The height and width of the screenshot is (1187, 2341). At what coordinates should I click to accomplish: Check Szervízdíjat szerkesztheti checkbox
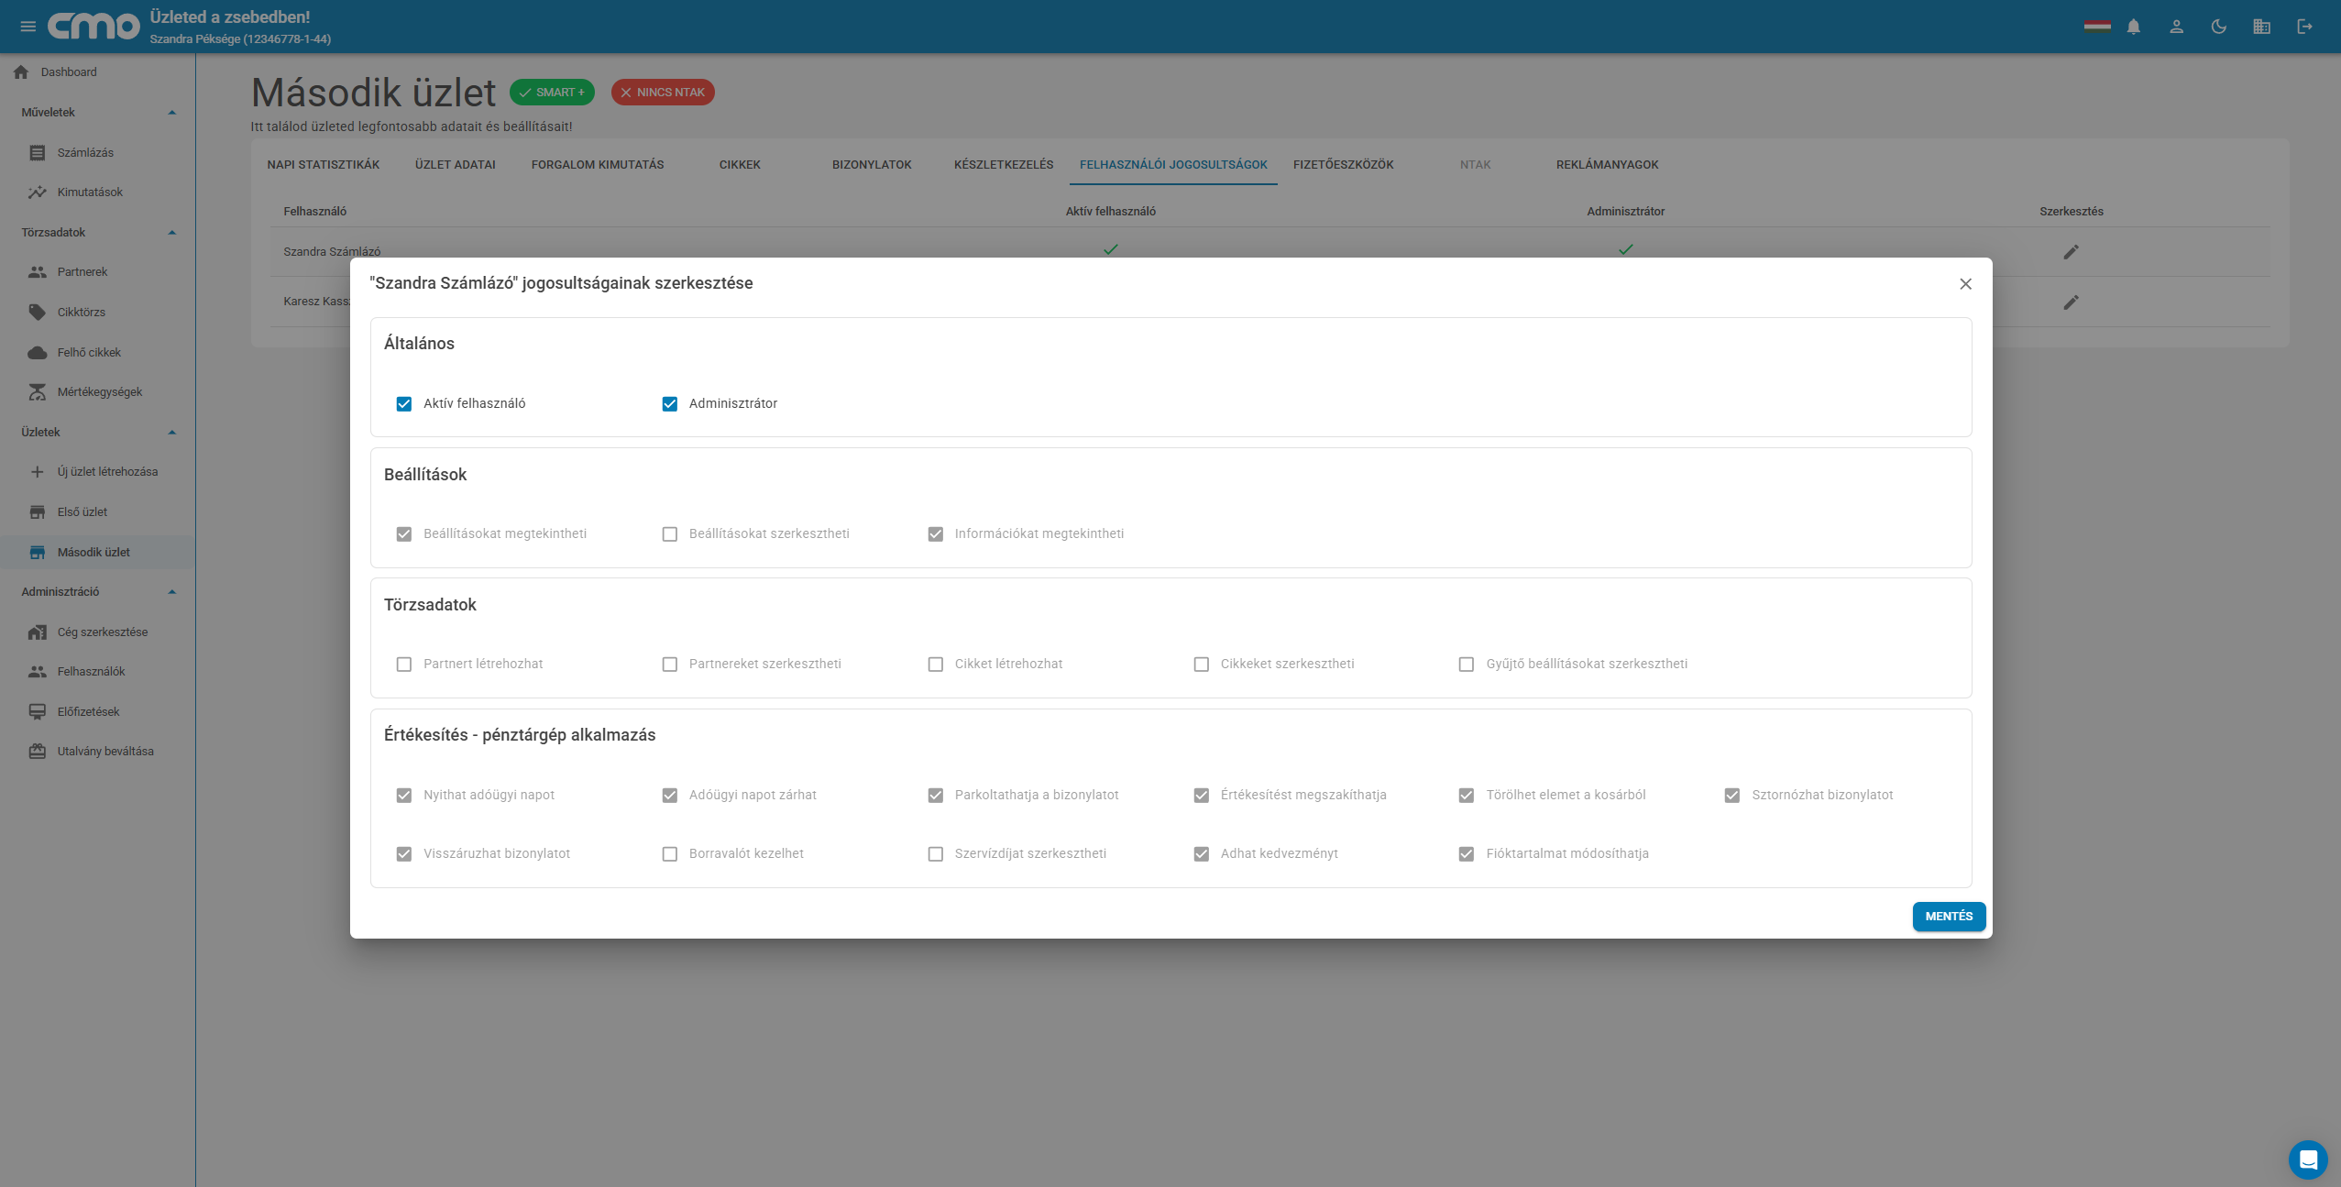click(936, 854)
